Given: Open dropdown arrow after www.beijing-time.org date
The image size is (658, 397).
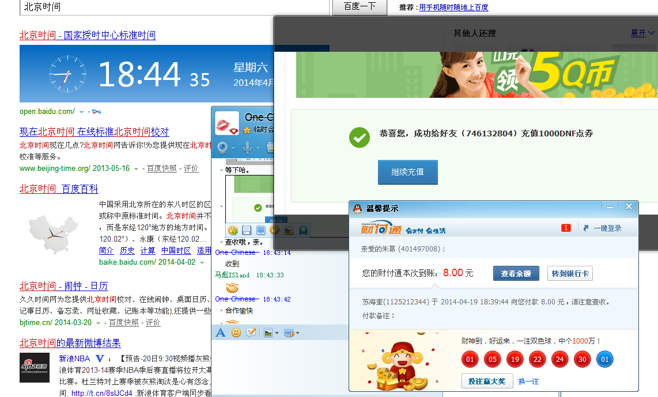Looking at the screenshot, I should tap(136, 169).
